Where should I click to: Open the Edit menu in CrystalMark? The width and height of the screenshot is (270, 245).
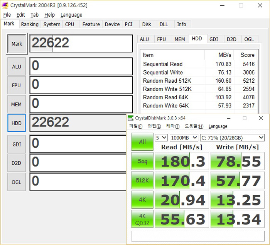(x=21, y=15)
